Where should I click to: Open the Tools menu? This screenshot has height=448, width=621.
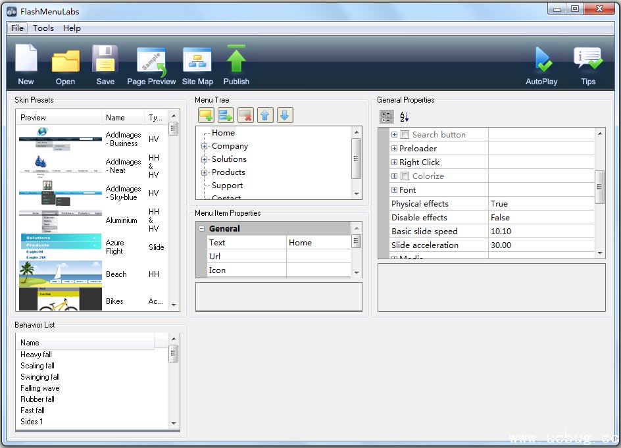tap(43, 28)
